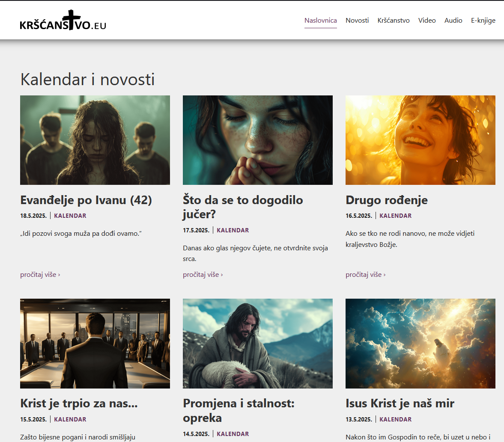The height and width of the screenshot is (442, 504).
Task: Click KALENDAR tag under Promjena i stalnost
Action: [233, 433]
